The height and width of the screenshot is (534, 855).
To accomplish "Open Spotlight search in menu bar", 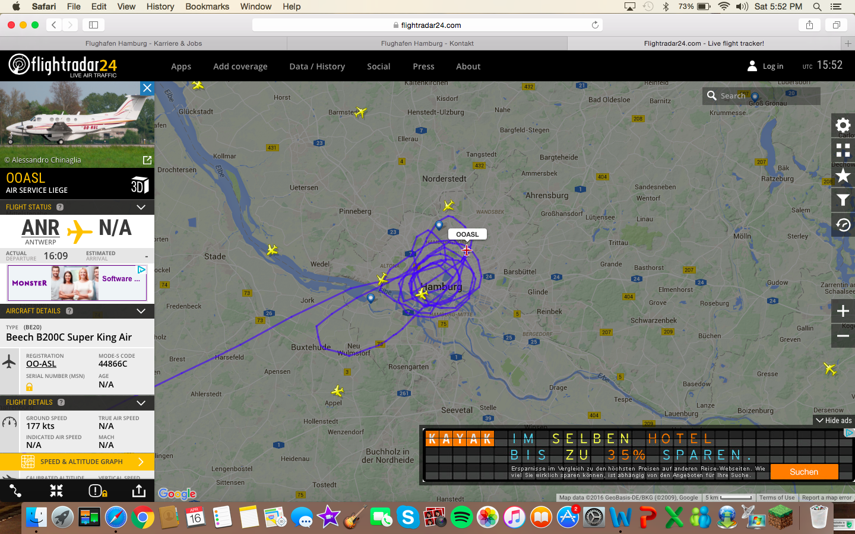I will [817, 7].
